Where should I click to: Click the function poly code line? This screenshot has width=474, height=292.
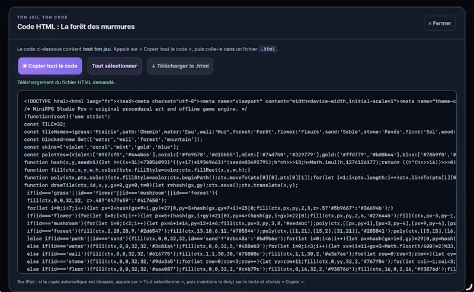coord(240,178)
